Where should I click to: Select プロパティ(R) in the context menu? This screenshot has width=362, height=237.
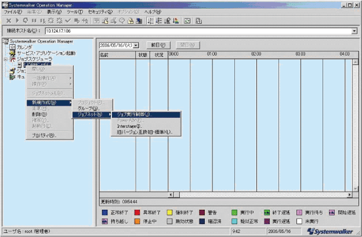(x=49, y=135)
